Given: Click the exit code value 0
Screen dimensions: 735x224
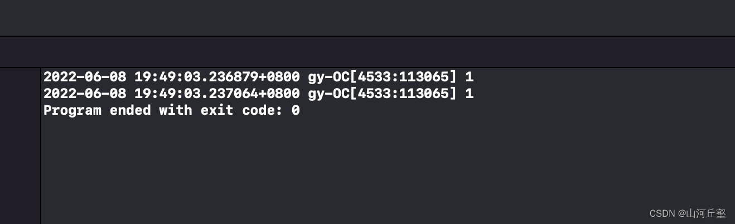Looking at the screenshot, I should (296, 110).
